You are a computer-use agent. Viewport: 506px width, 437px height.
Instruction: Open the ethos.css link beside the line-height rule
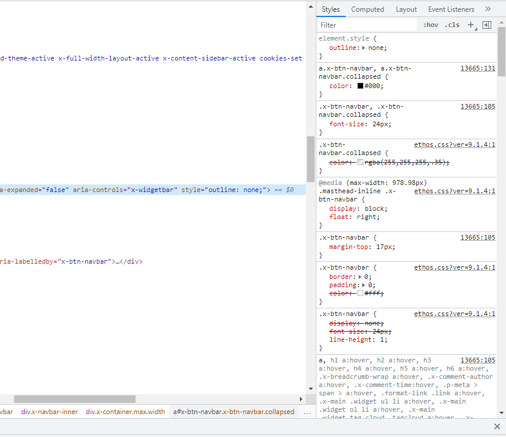(x=454, y=314)
